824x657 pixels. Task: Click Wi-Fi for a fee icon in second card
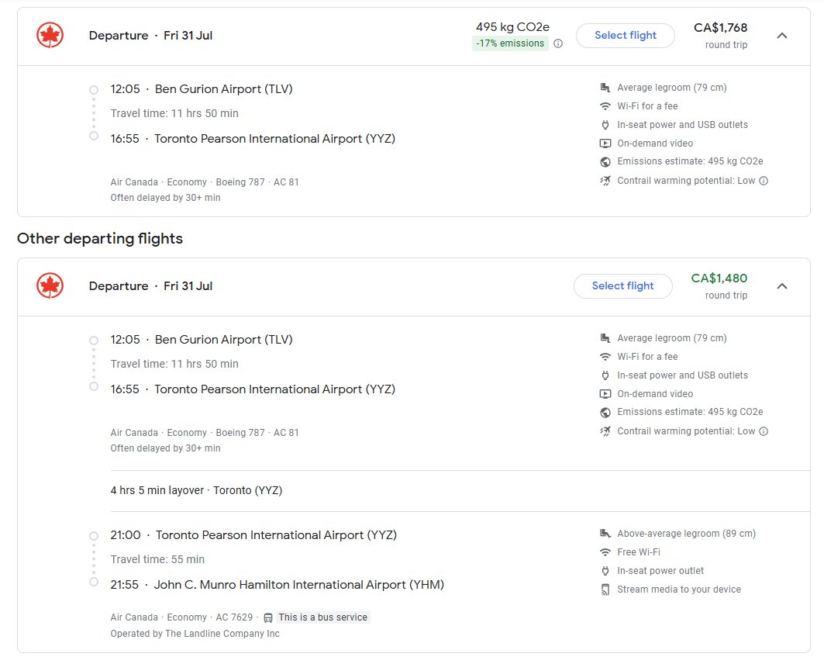[605, 357]
